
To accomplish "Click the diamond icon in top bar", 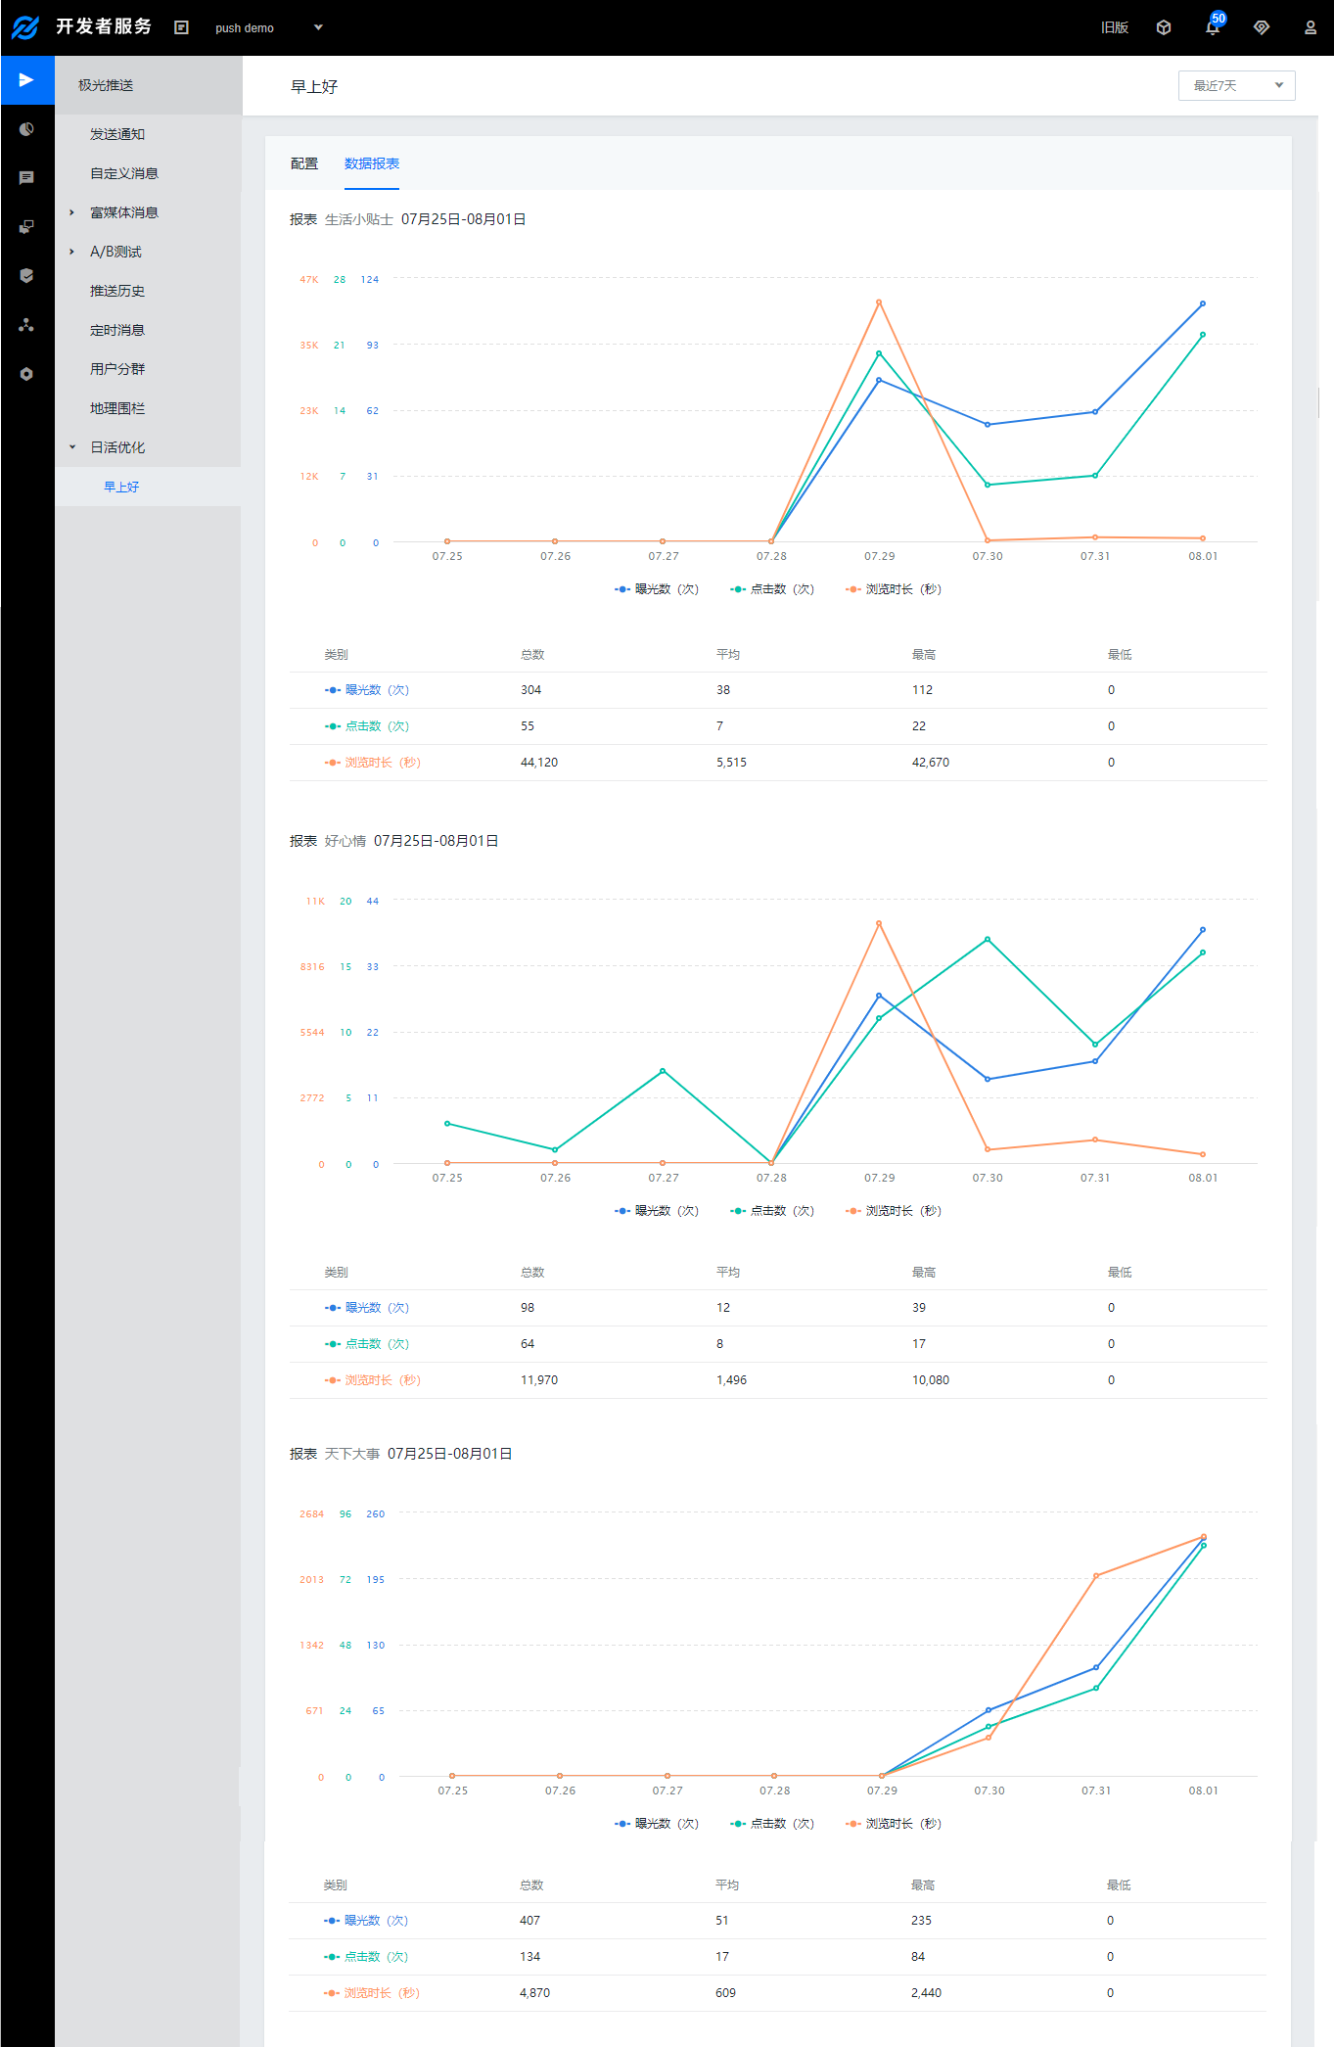I will coord(1262,27).
